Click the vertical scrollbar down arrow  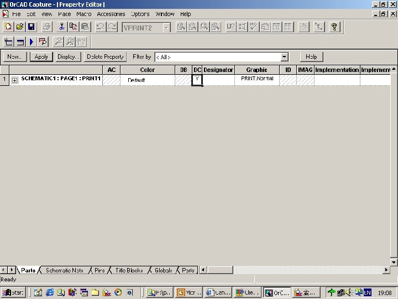(394, 262)
